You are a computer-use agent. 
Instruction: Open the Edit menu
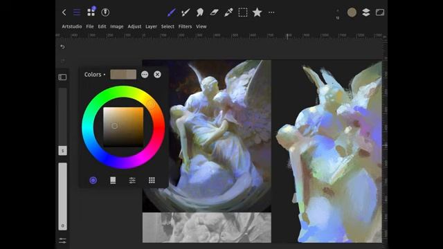(102, 26)
